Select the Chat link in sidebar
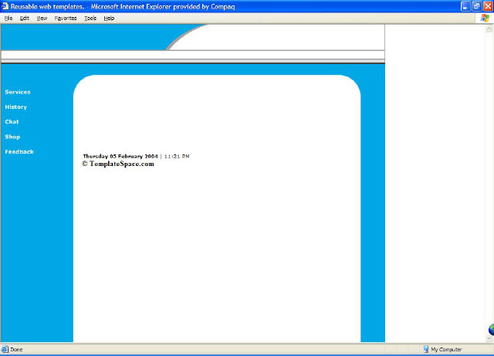 coord(12,121)
